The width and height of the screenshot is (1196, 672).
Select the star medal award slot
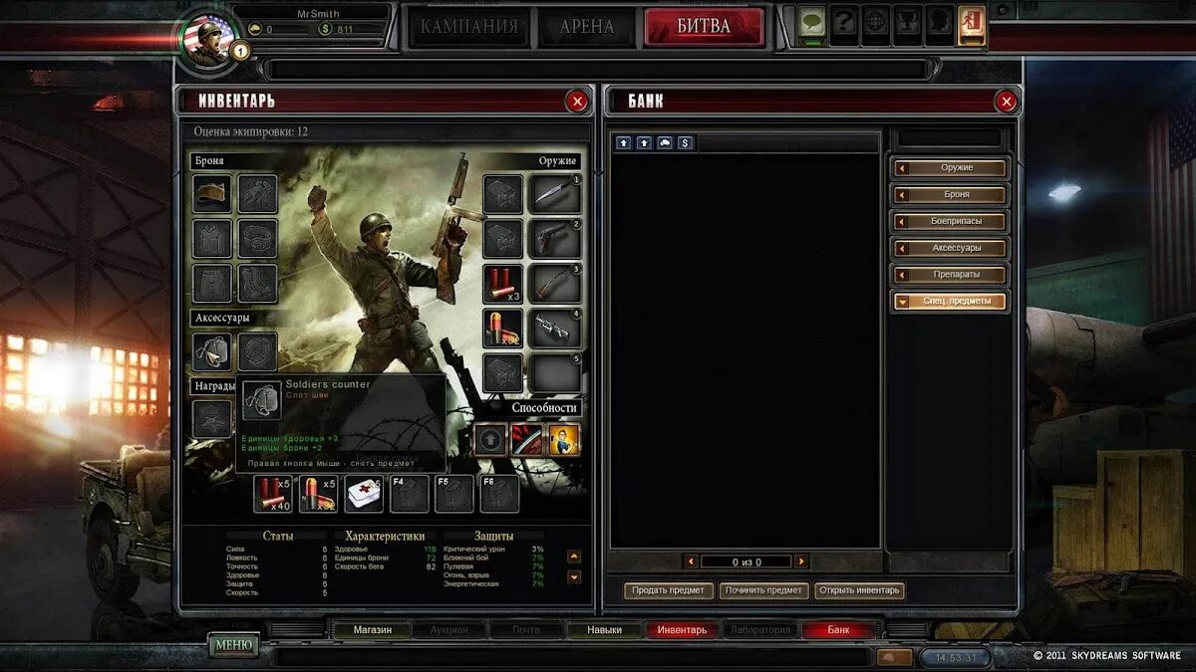211,418
